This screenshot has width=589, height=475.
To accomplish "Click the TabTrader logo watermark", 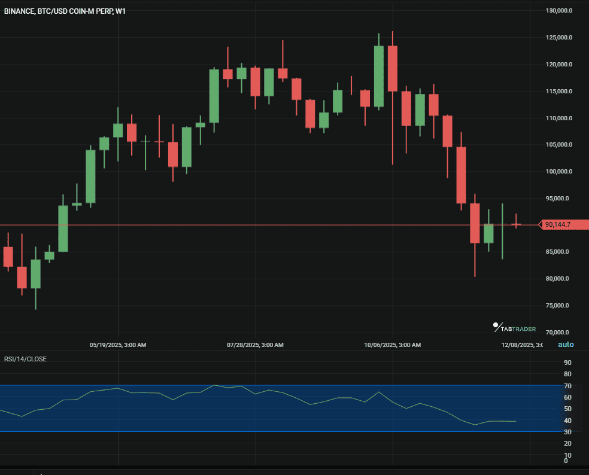I will pos(514,328).
